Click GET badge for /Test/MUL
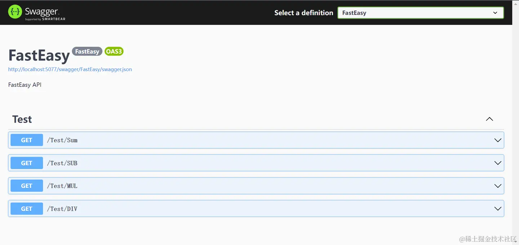The width and height of the screenshot is (519, 245). click(x=27, y=186)
